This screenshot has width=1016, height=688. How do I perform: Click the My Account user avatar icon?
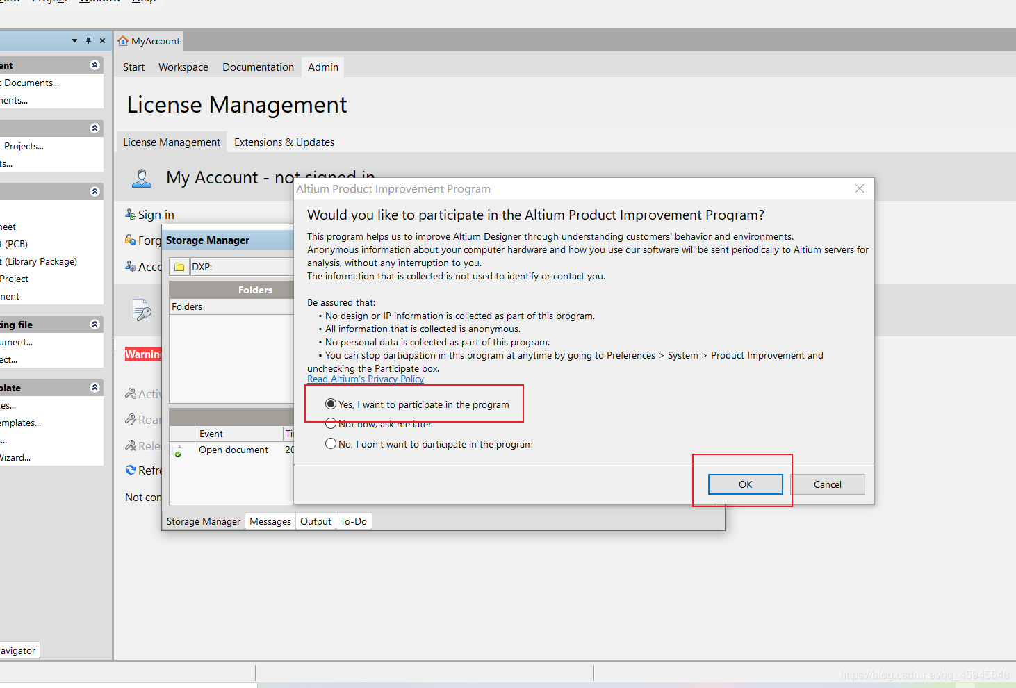tap(142, 179)
